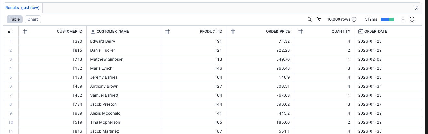Click the filter results icon
Image resolution: width=428 pixels, height=134 pixels.
click(x=319, y=19)
